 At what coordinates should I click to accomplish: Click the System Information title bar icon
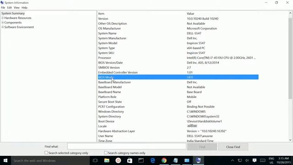2,3
